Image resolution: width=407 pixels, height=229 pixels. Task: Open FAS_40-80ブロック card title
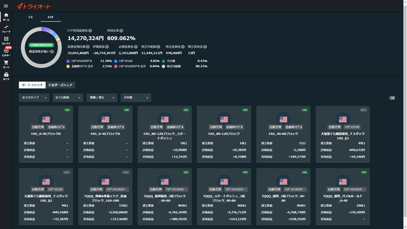(x=283, y=134)
